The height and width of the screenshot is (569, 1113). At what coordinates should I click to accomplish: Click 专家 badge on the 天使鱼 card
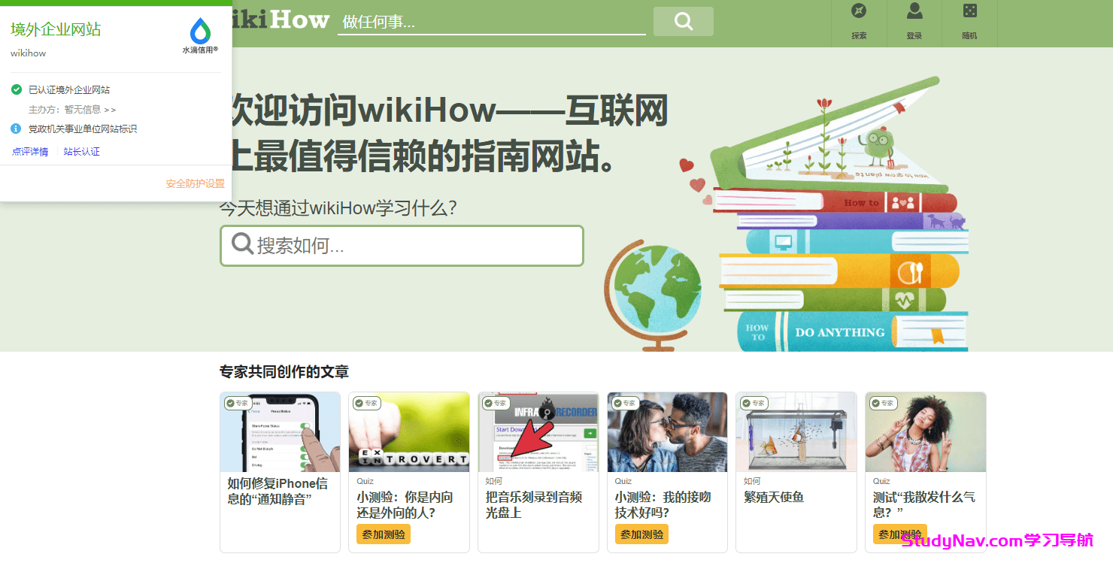coord(754,403)
